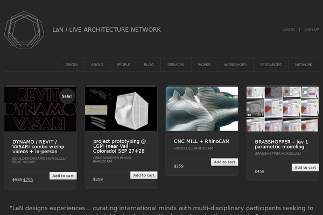Click the LOG IN link

coord(289,30)
